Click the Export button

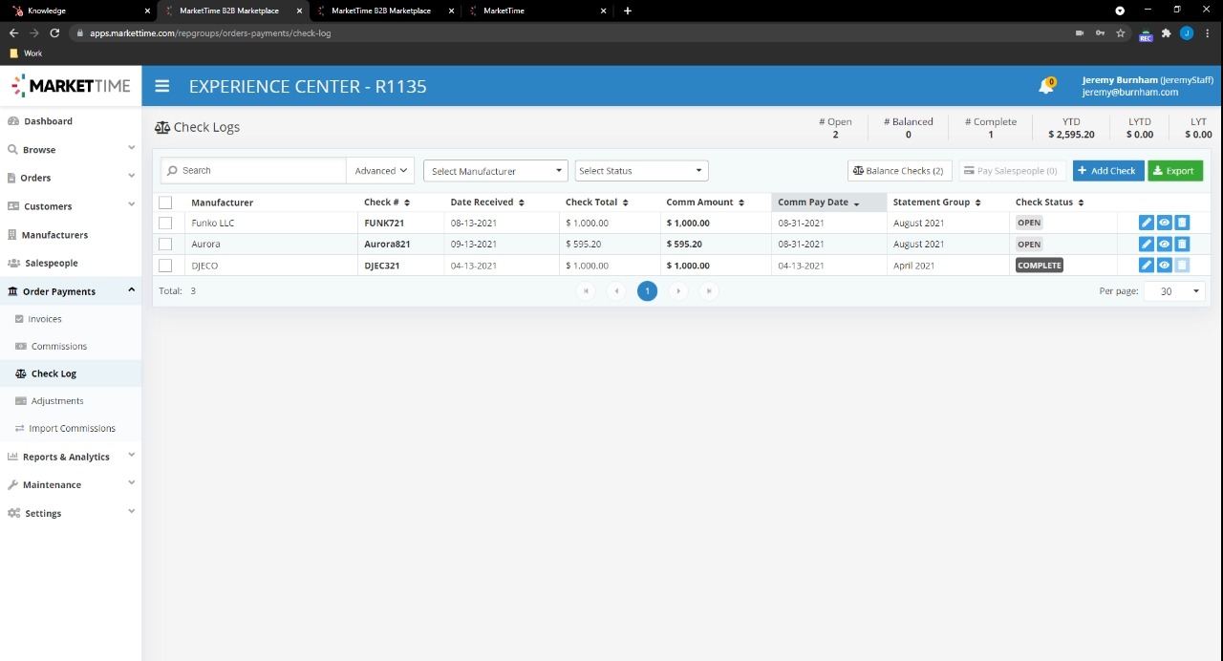coord(1175,170)
